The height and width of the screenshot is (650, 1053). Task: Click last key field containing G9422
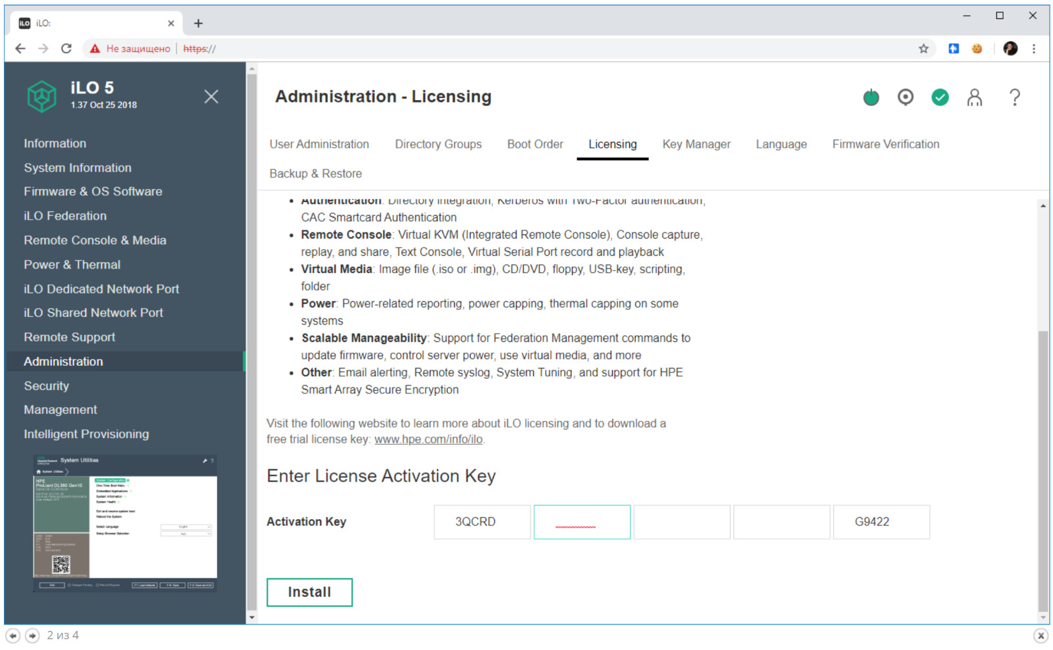[881, 522]
